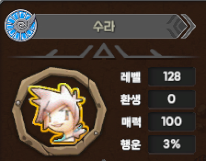
Task: Select the 매력 value 100 field
Action: [x=172, y=121]
